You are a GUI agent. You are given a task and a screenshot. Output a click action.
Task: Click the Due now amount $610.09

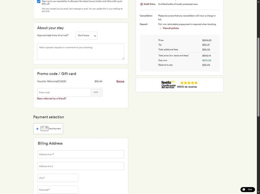click(207, 60)
